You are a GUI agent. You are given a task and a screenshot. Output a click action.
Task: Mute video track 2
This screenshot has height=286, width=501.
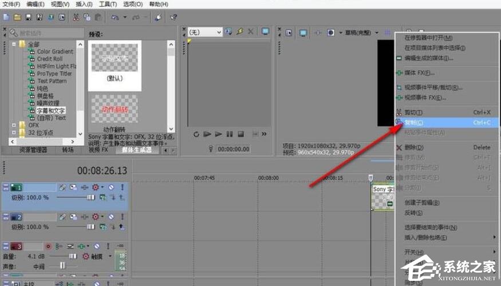[x=111, y=217]
